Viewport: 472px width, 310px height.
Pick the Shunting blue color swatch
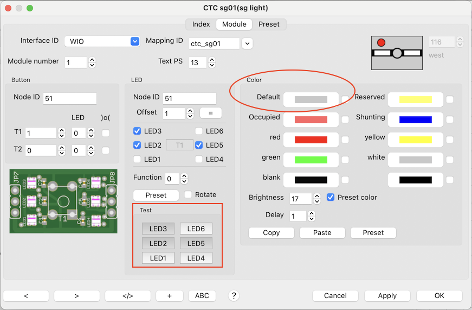tap(415, 119)
